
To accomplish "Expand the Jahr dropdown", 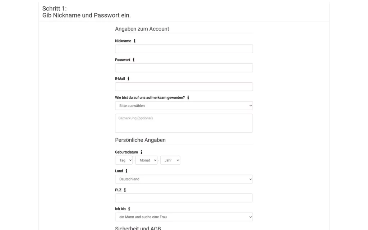I will pos(170,160).
